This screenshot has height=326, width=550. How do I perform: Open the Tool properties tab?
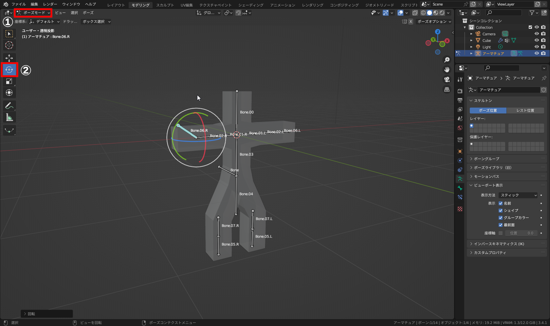[460, 79]
